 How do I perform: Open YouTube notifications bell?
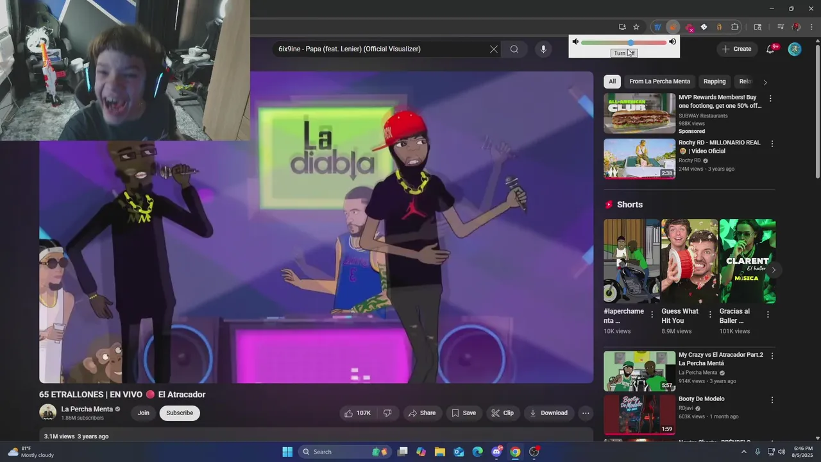771,49
